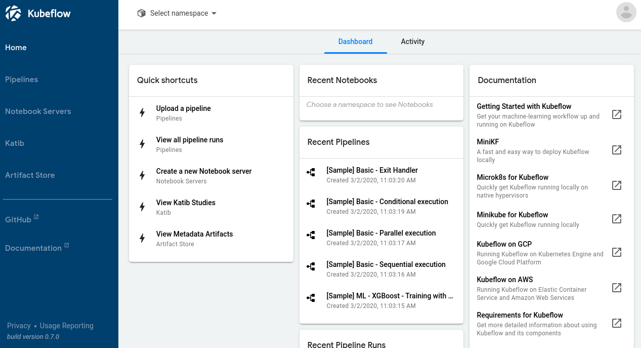Expand the namespace chevron arrow

[215, 14]
